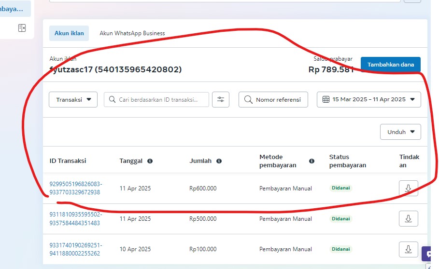This screenshot has height=269, width=439.
Task: Download receipt for the Rp100.000 transaction
Action: point(408,249)
